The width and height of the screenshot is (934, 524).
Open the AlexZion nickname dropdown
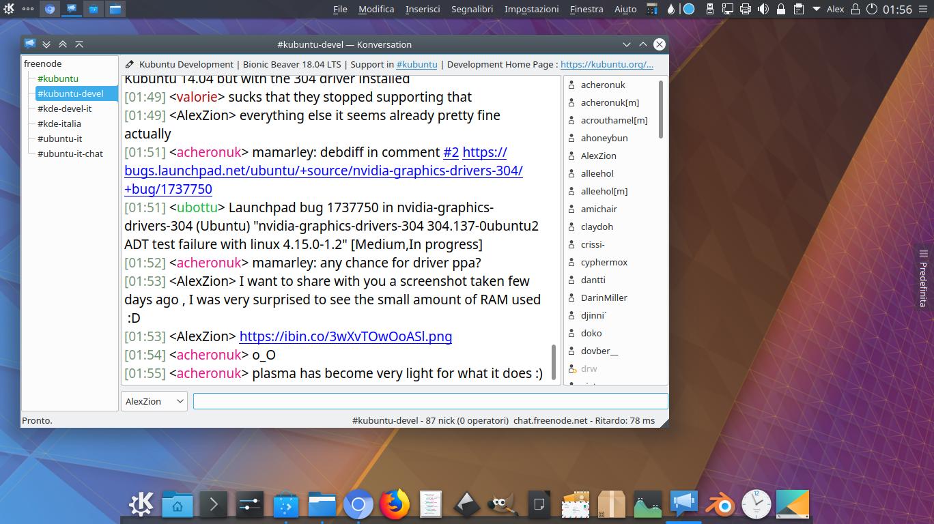click(x=154, y=401)
